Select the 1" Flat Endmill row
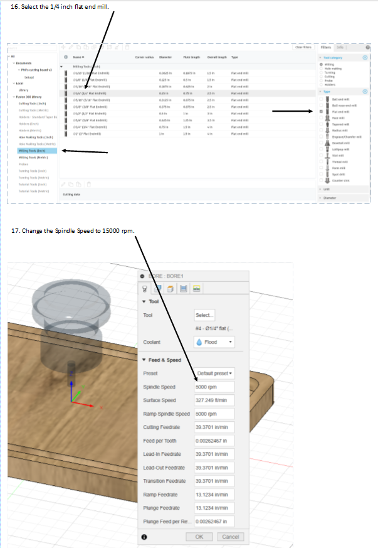Image resolution: width=378 pixels, height=548 pixels. point(187,134)
